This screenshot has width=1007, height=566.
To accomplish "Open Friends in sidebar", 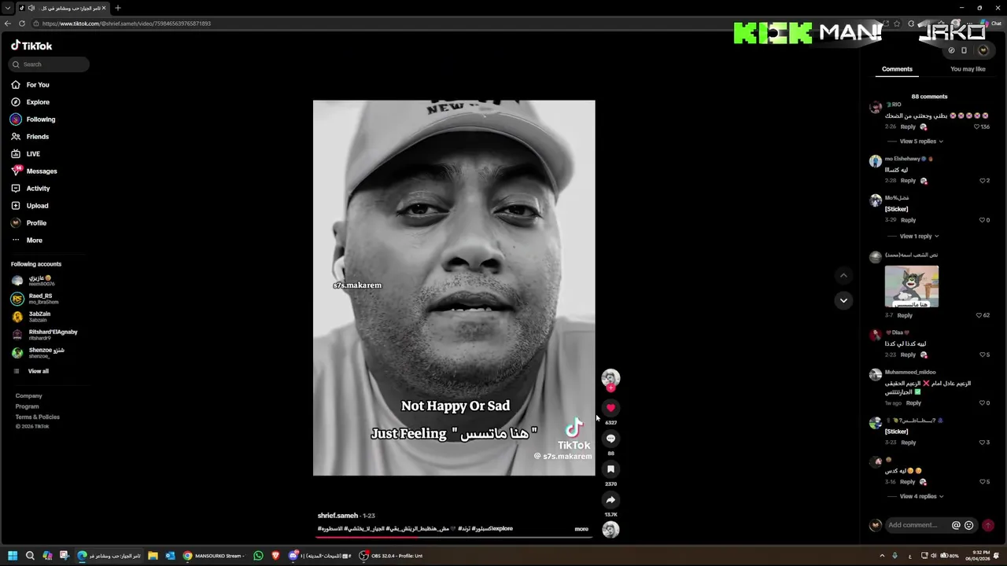I will pyautogui.click(x=30, y=137).
